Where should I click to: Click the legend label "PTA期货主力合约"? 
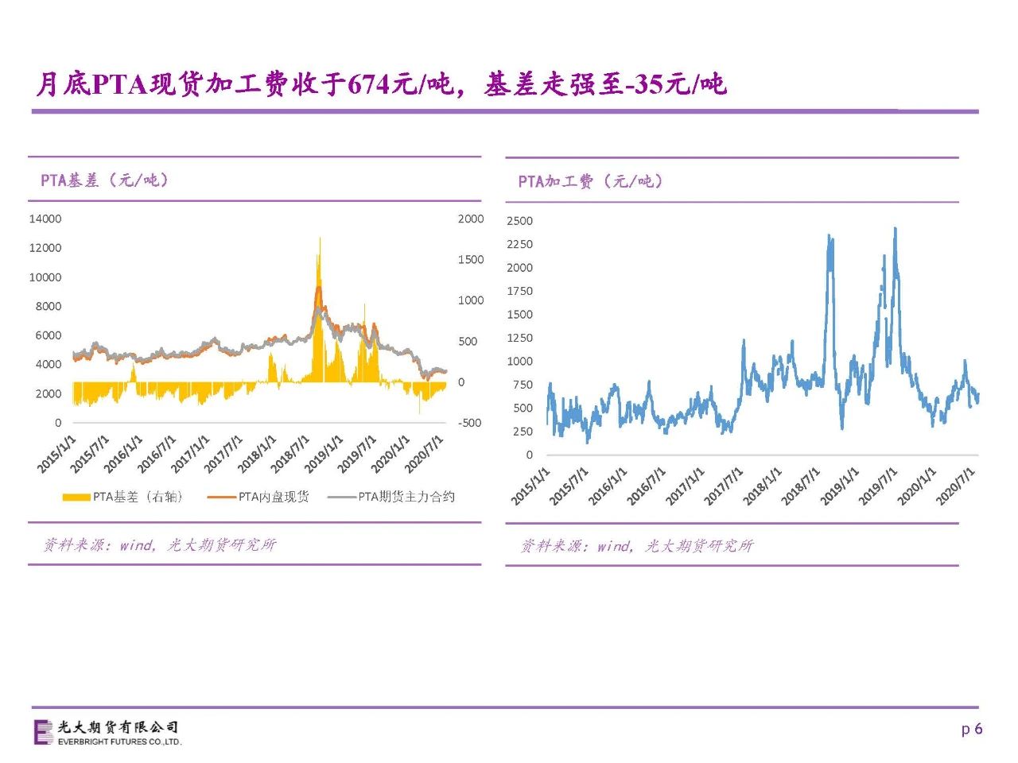(406, 497)
